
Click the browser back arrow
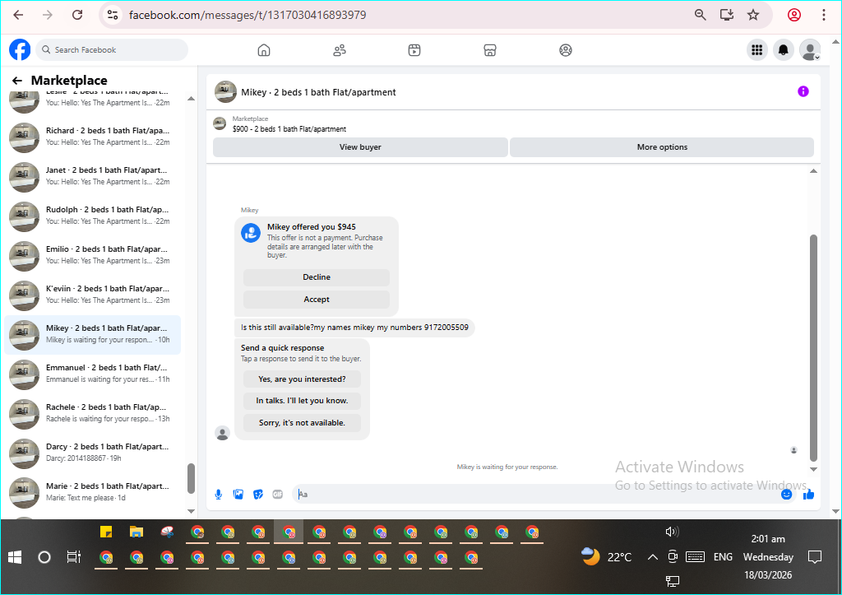[18, 15]
